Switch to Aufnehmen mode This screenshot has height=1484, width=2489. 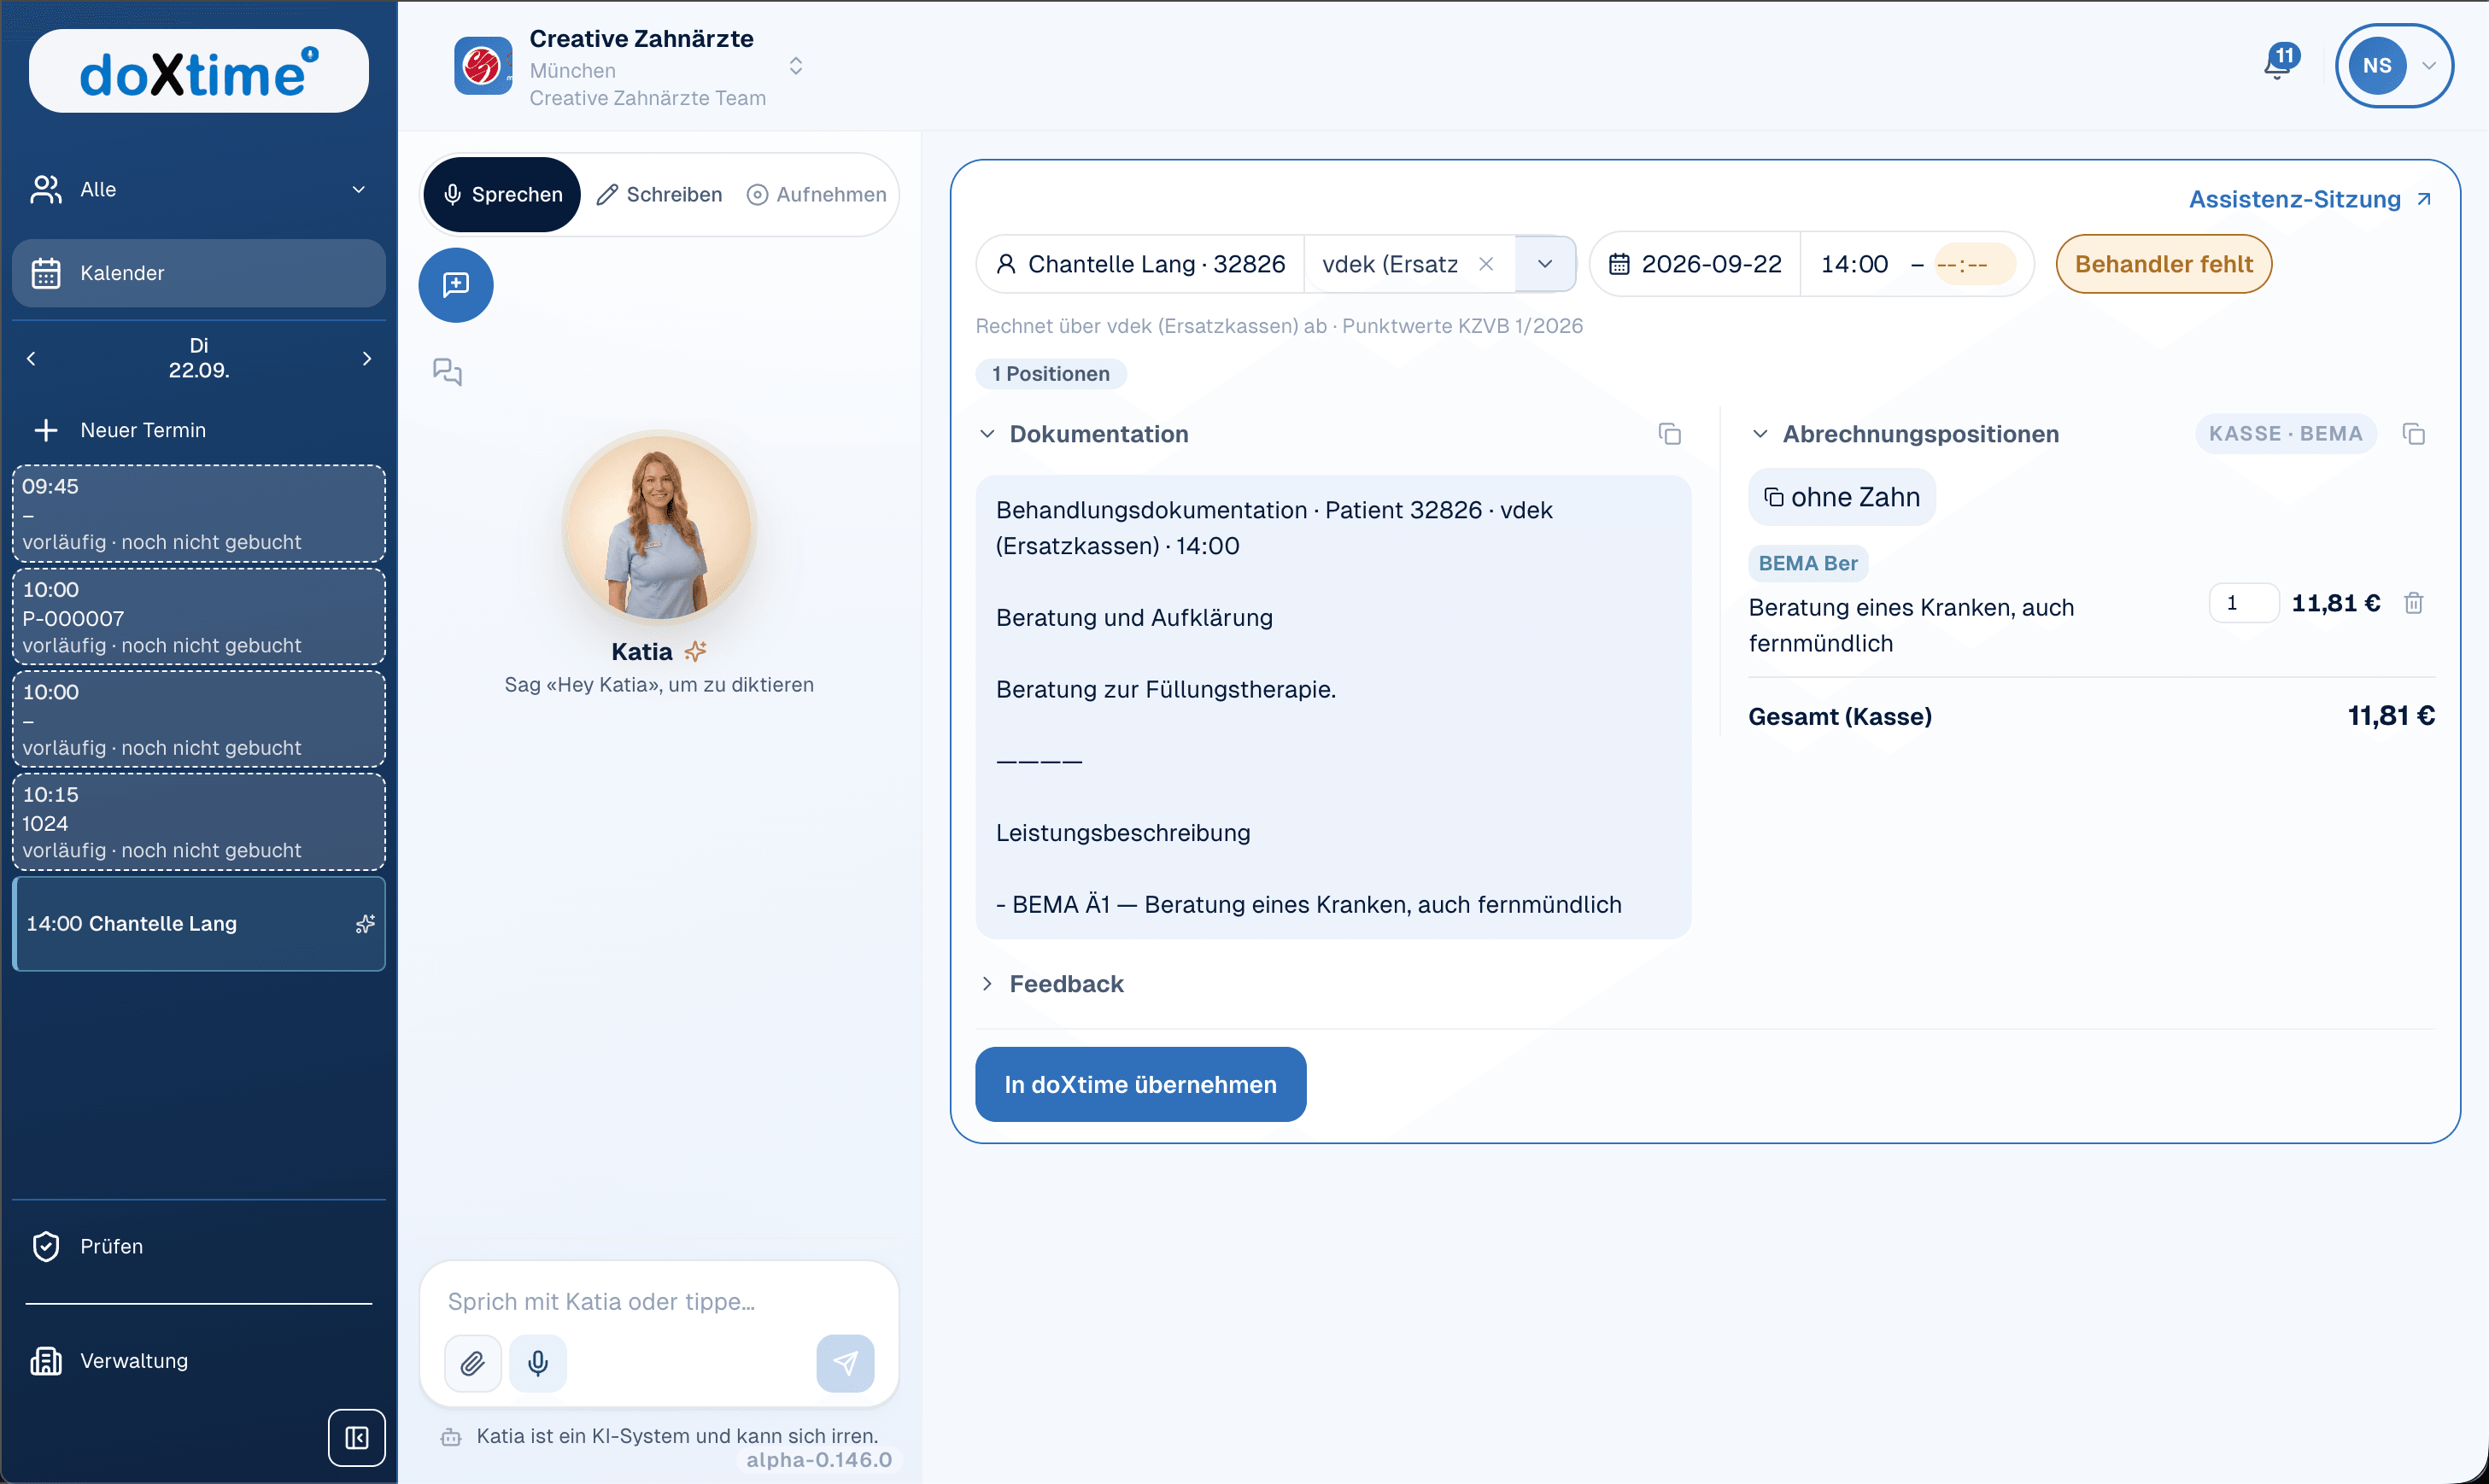point(817,195)
